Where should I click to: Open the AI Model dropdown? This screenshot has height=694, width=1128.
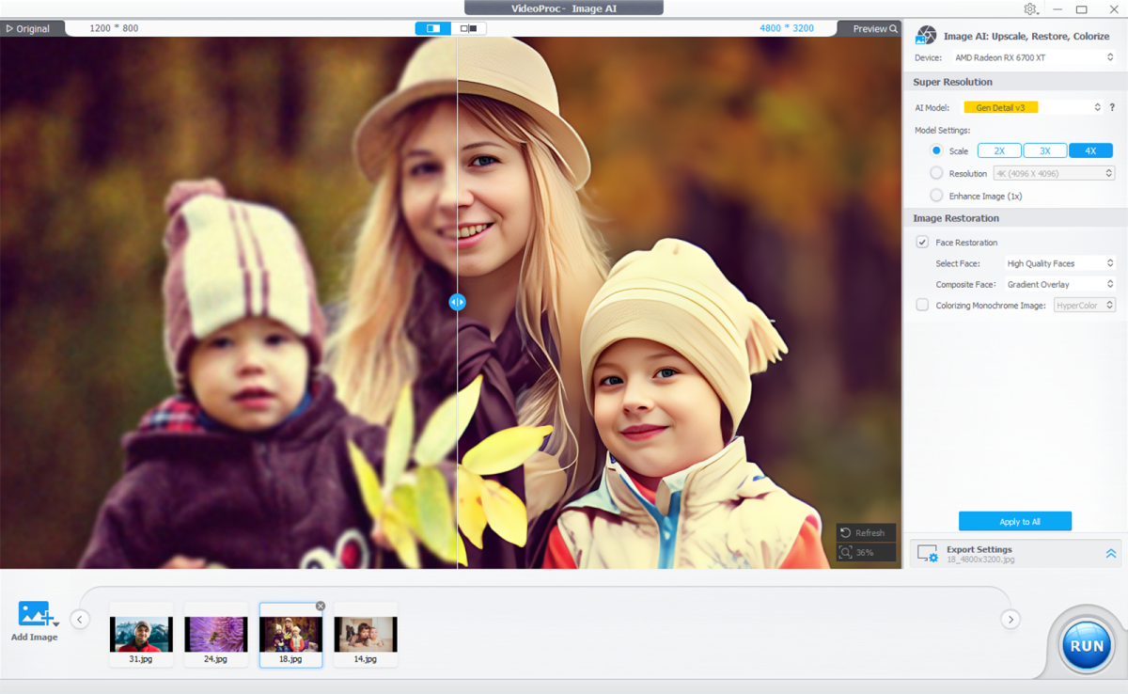click(x=1032, y=107)
